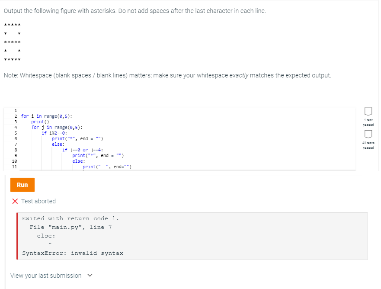Click the red error bar of output box
381x289 pixels.
(18, 236)
